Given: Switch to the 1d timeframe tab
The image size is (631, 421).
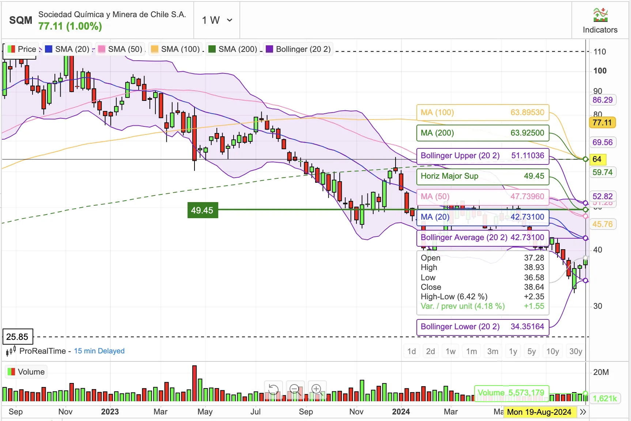Looking at the screenshot, I should click(x=411, y=351).
